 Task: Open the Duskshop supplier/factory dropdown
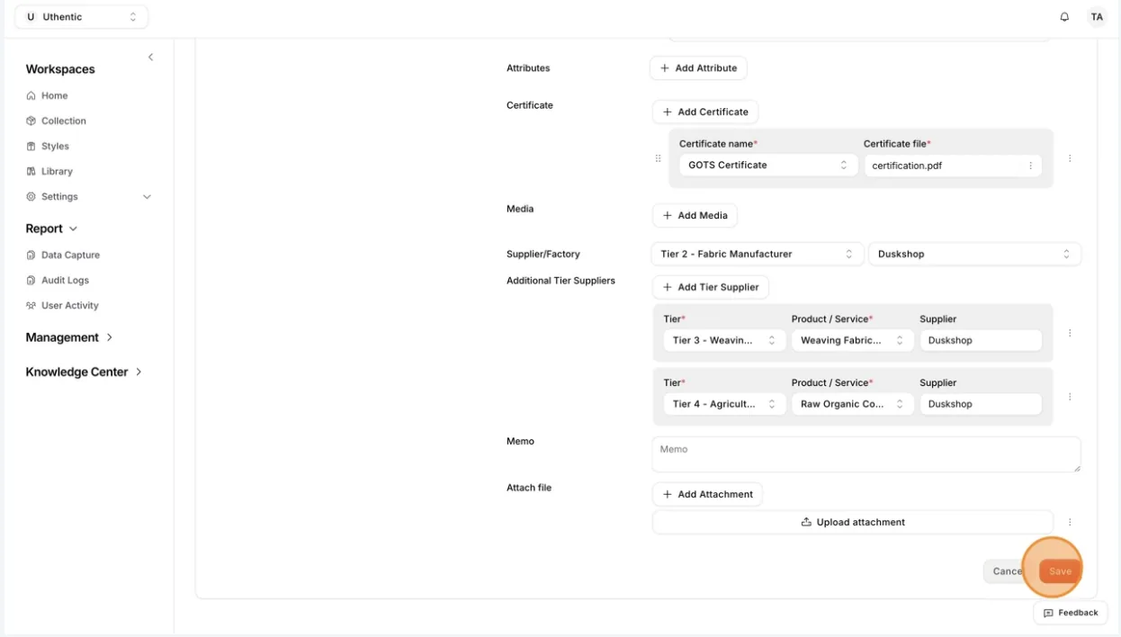[x=974, y=255]
